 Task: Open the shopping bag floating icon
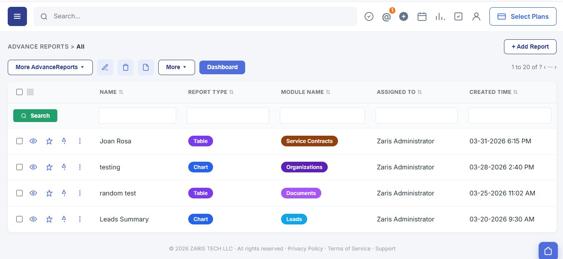point(548,251)
